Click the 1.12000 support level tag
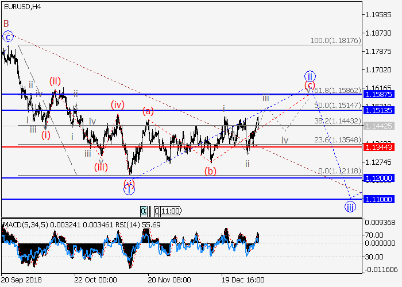 (x=381, y=179)
